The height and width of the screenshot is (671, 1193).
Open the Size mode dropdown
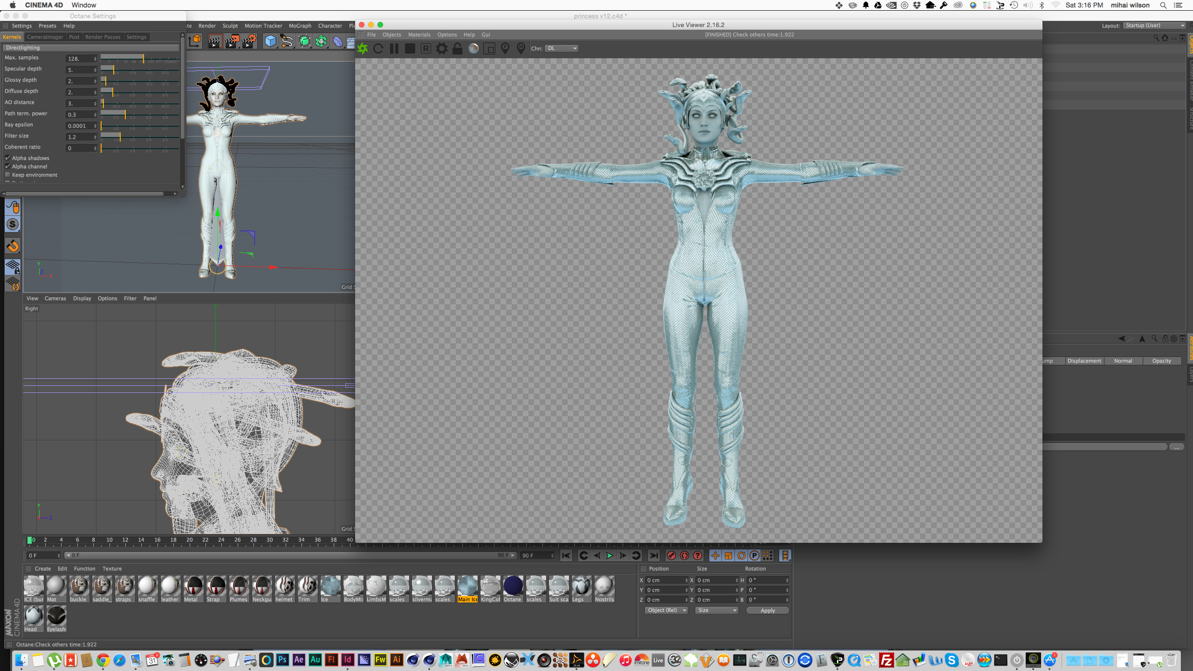point(717,610)
